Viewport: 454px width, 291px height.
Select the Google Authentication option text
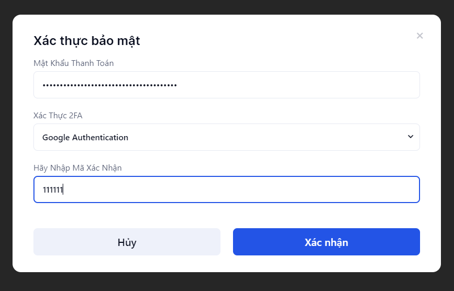[85, 138]
